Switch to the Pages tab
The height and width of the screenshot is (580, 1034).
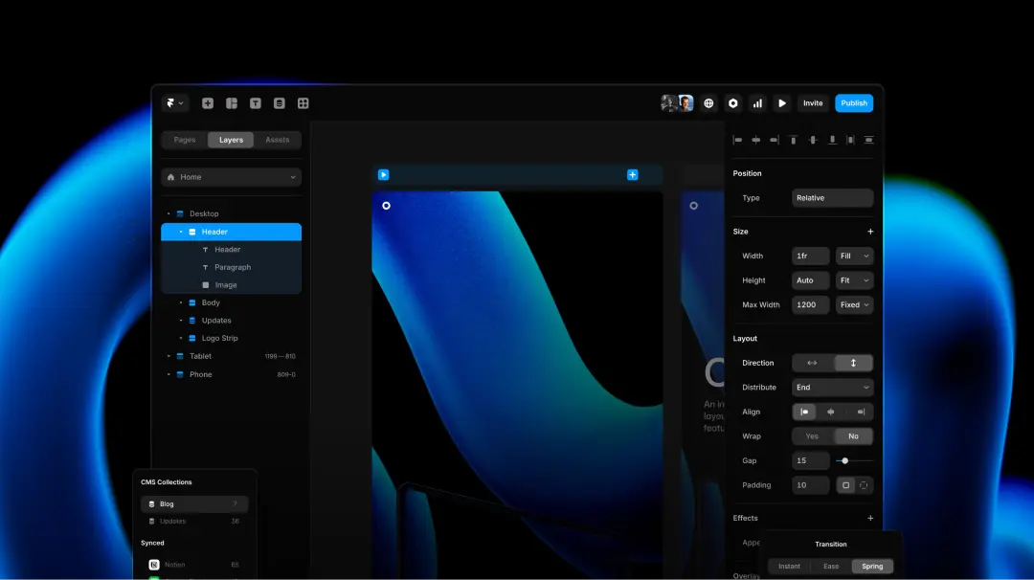click(185, 140)
